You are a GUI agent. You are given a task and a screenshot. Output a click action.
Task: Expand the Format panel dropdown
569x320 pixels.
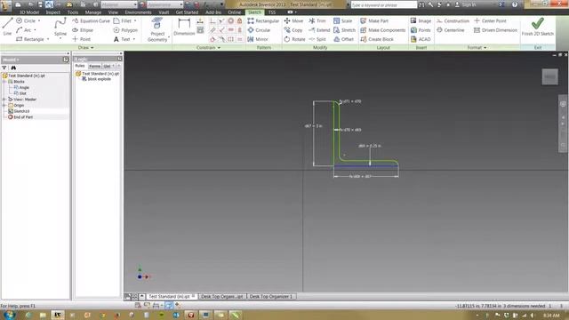pos(477,47)
